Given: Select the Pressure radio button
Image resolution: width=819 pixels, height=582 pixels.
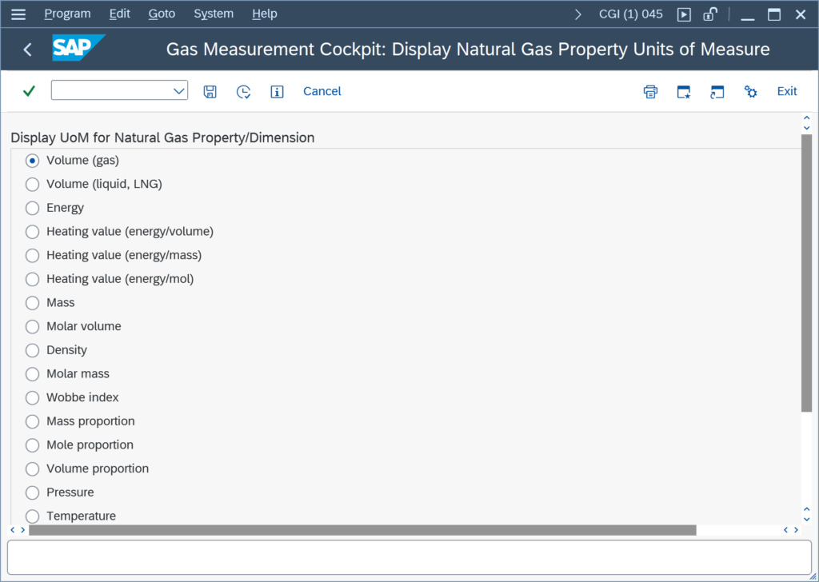Looking at the screenshot, I should click(x=32, y=492).
